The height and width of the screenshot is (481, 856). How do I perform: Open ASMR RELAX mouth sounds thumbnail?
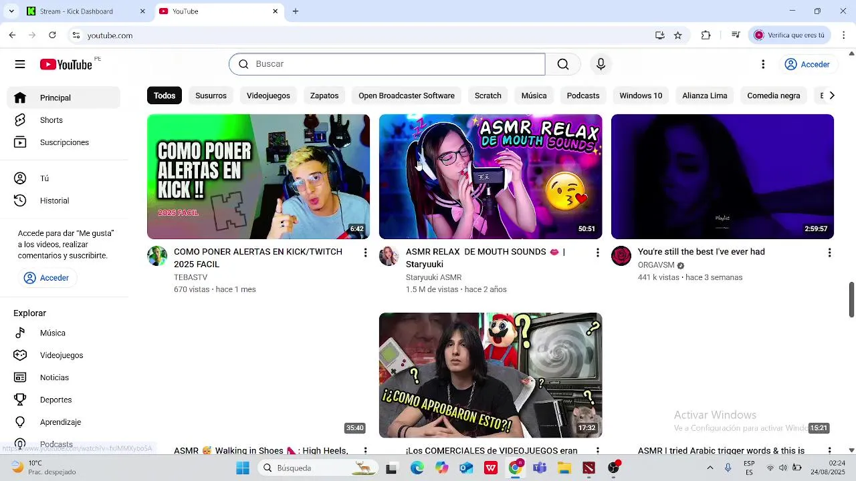490,176
